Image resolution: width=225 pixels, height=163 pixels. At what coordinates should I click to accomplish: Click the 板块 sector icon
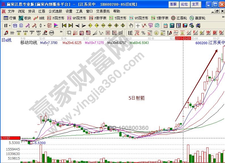pos(25,18)
